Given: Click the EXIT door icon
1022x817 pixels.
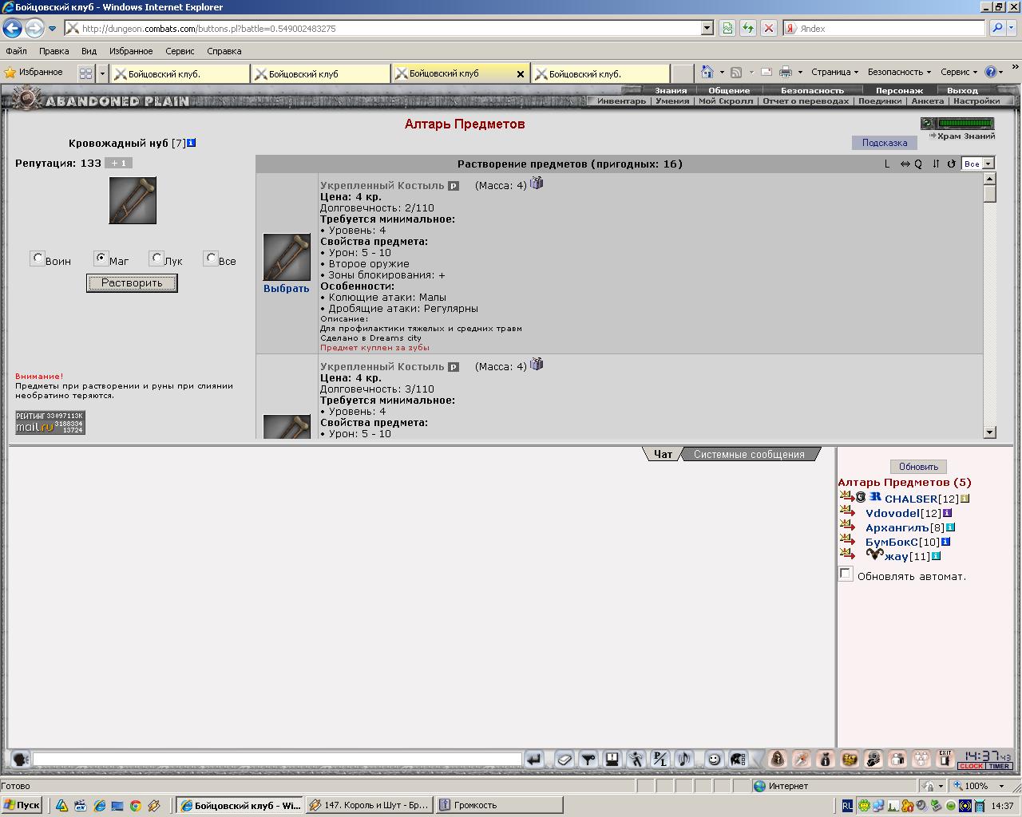Looking at the screenshot, I should (945, 759).
